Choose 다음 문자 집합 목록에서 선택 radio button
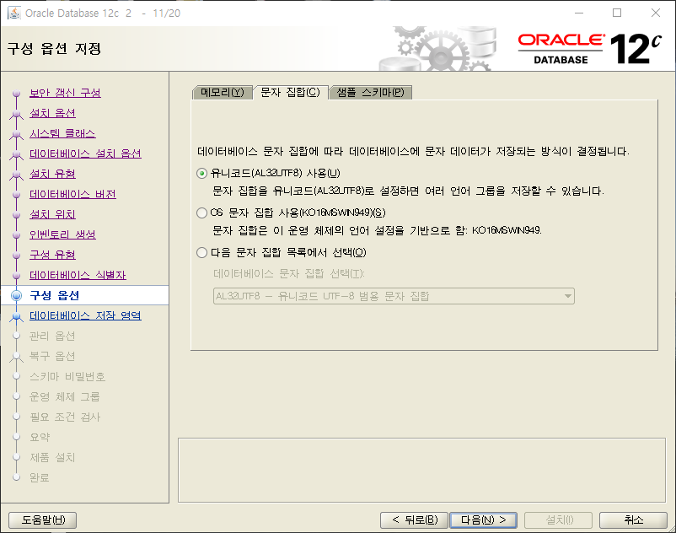This screenshot has height=533, width=676. pos(201,253)
